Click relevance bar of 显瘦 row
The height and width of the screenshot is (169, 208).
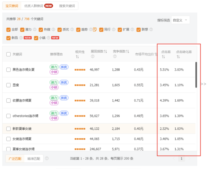pos(80,85)
